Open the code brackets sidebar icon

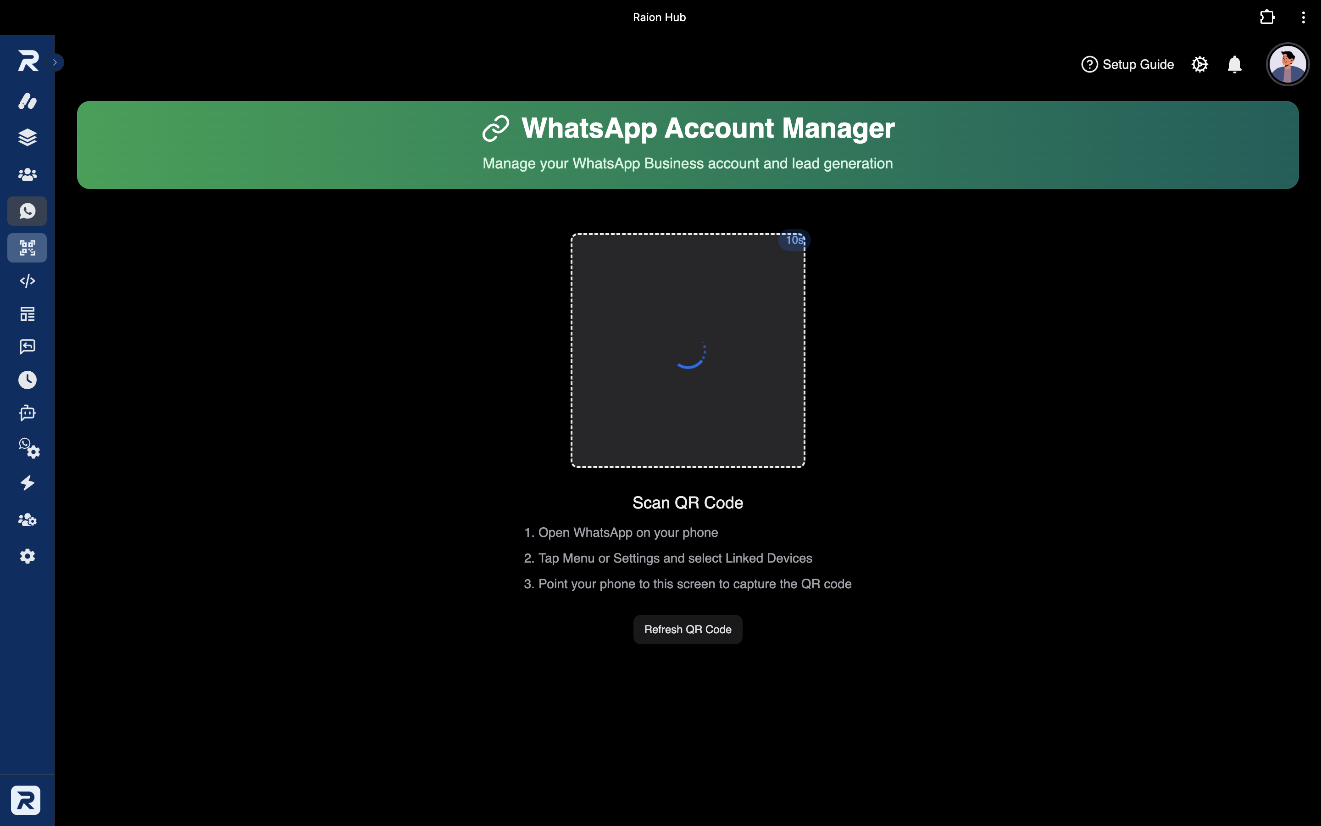tap(28, 281)
